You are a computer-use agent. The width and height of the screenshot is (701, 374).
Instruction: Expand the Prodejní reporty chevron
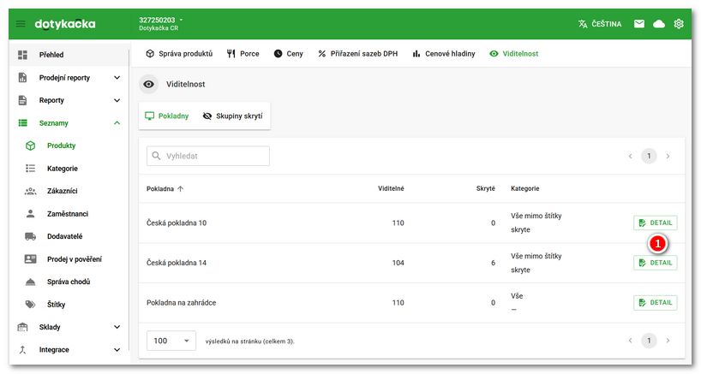[117, 78]
